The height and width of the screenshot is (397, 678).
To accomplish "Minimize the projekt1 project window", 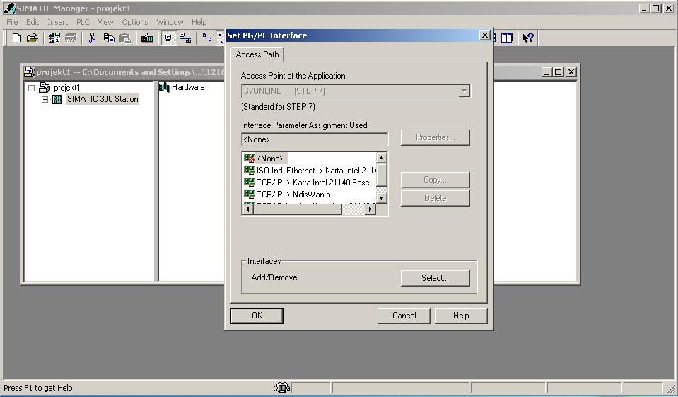I will pyautogui.click(x=547, y=72).
